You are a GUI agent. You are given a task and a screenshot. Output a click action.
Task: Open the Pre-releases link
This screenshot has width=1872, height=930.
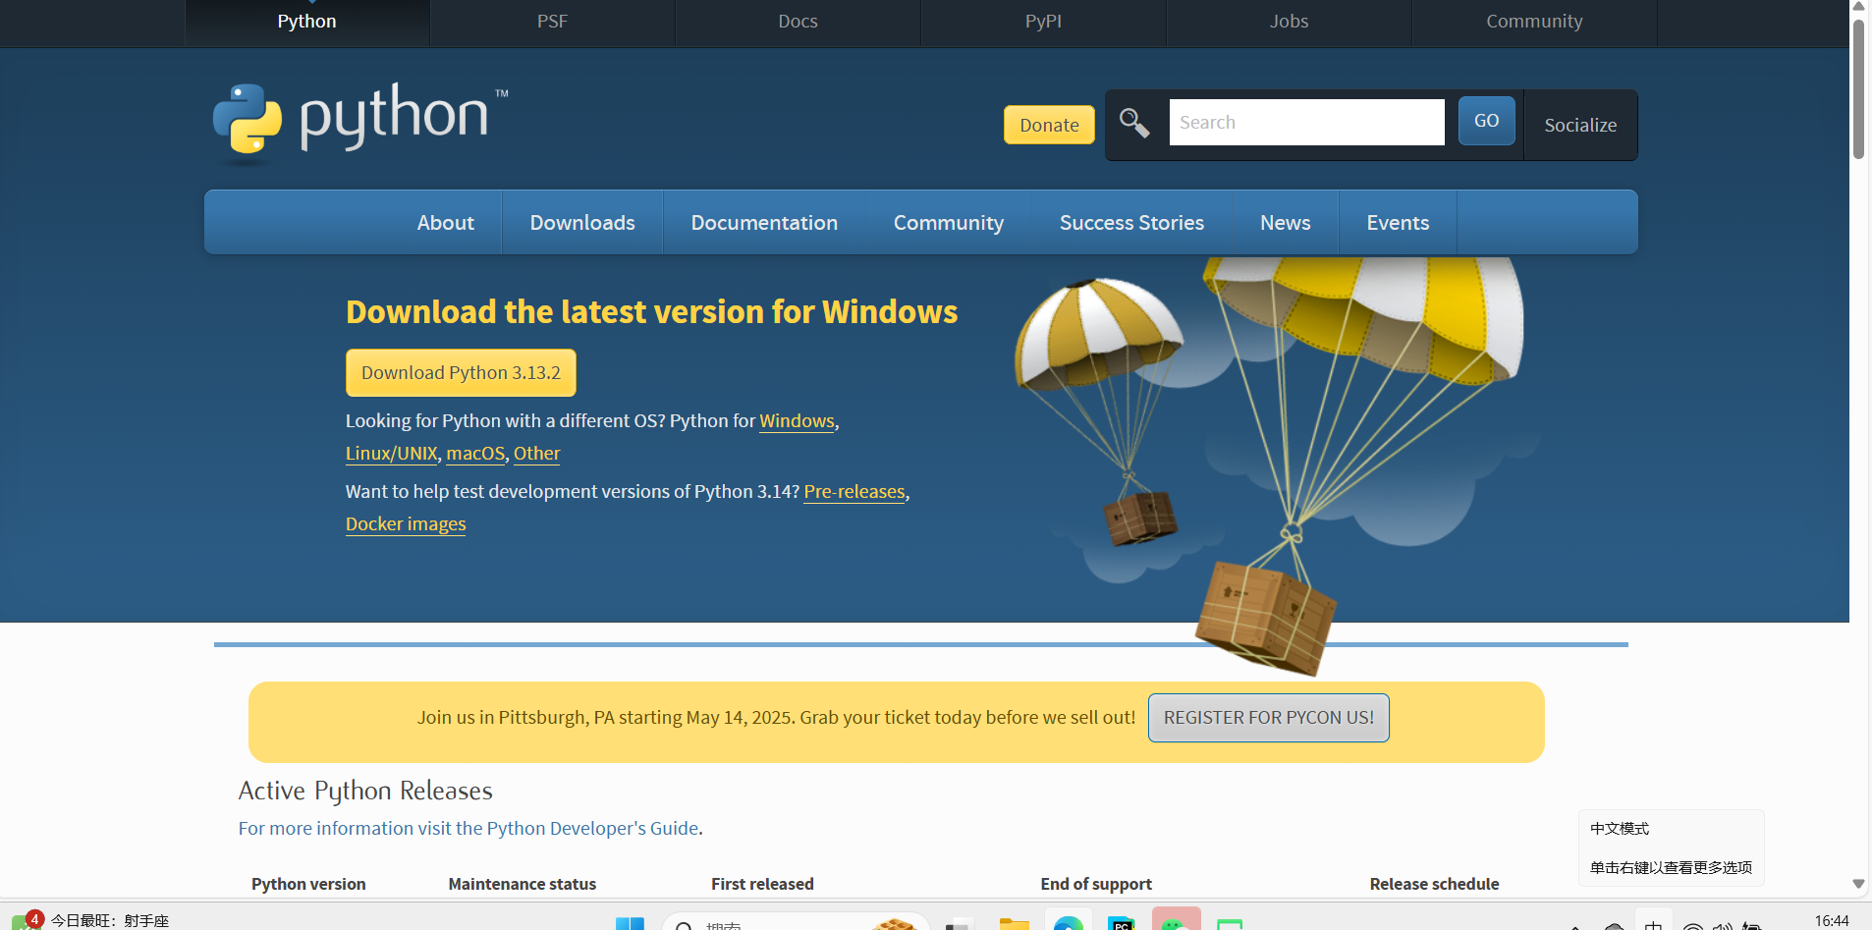pyautogui.click(x=854, y=492)
